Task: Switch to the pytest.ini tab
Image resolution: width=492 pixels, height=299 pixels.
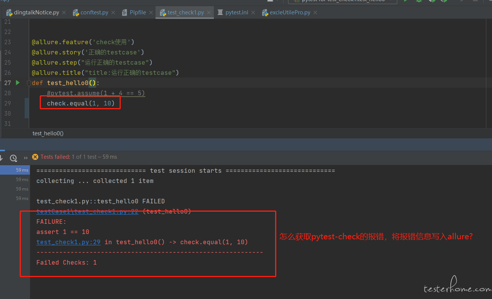Action: coord(237,12)
